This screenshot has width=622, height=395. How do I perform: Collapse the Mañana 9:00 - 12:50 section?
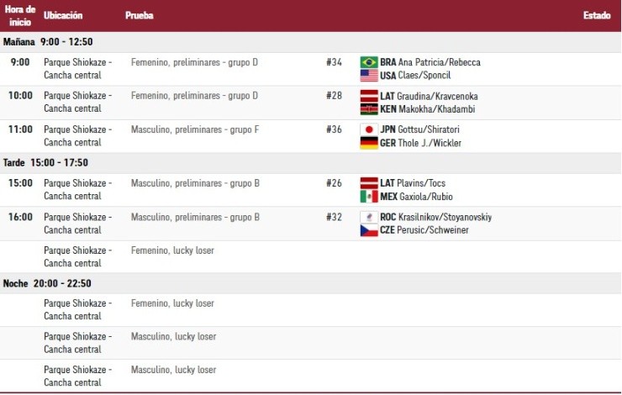48,42
